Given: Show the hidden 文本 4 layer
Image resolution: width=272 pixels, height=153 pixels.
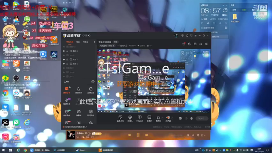Looking at the screenshot, I should click(x=64, y=72).
